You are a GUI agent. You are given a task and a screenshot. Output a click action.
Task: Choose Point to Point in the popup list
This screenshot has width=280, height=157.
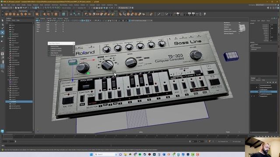pyautogui.click(x=55, y=46)
